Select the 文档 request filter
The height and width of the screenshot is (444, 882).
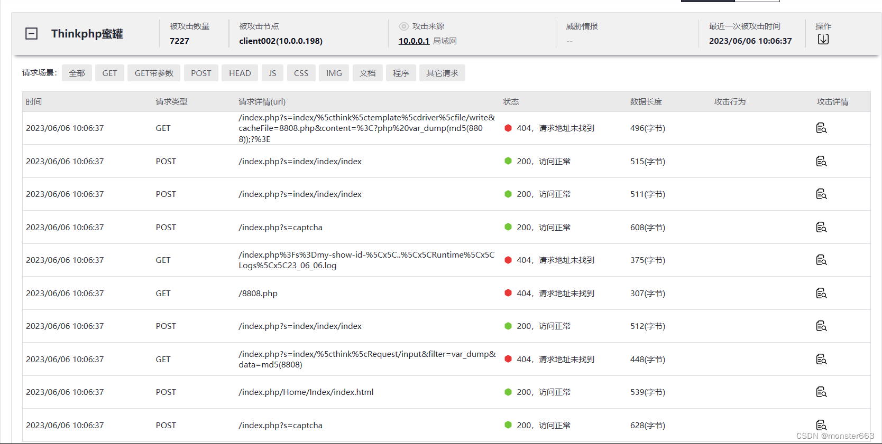point(368,73)
